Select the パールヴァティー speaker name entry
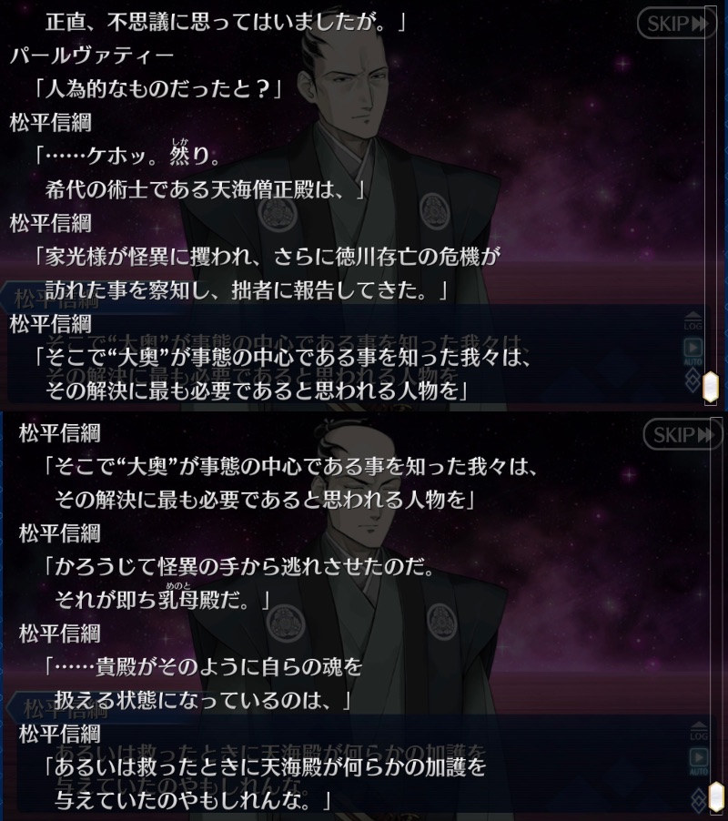 pyautogui.click(x=92, y=55)
